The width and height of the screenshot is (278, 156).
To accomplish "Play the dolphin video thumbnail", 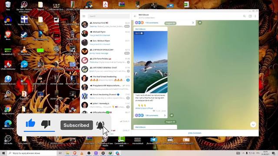I will (x=151, y=62).
